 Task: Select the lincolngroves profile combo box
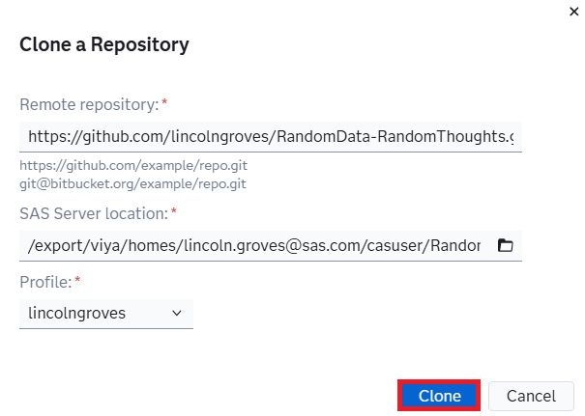tap(106, 314)
